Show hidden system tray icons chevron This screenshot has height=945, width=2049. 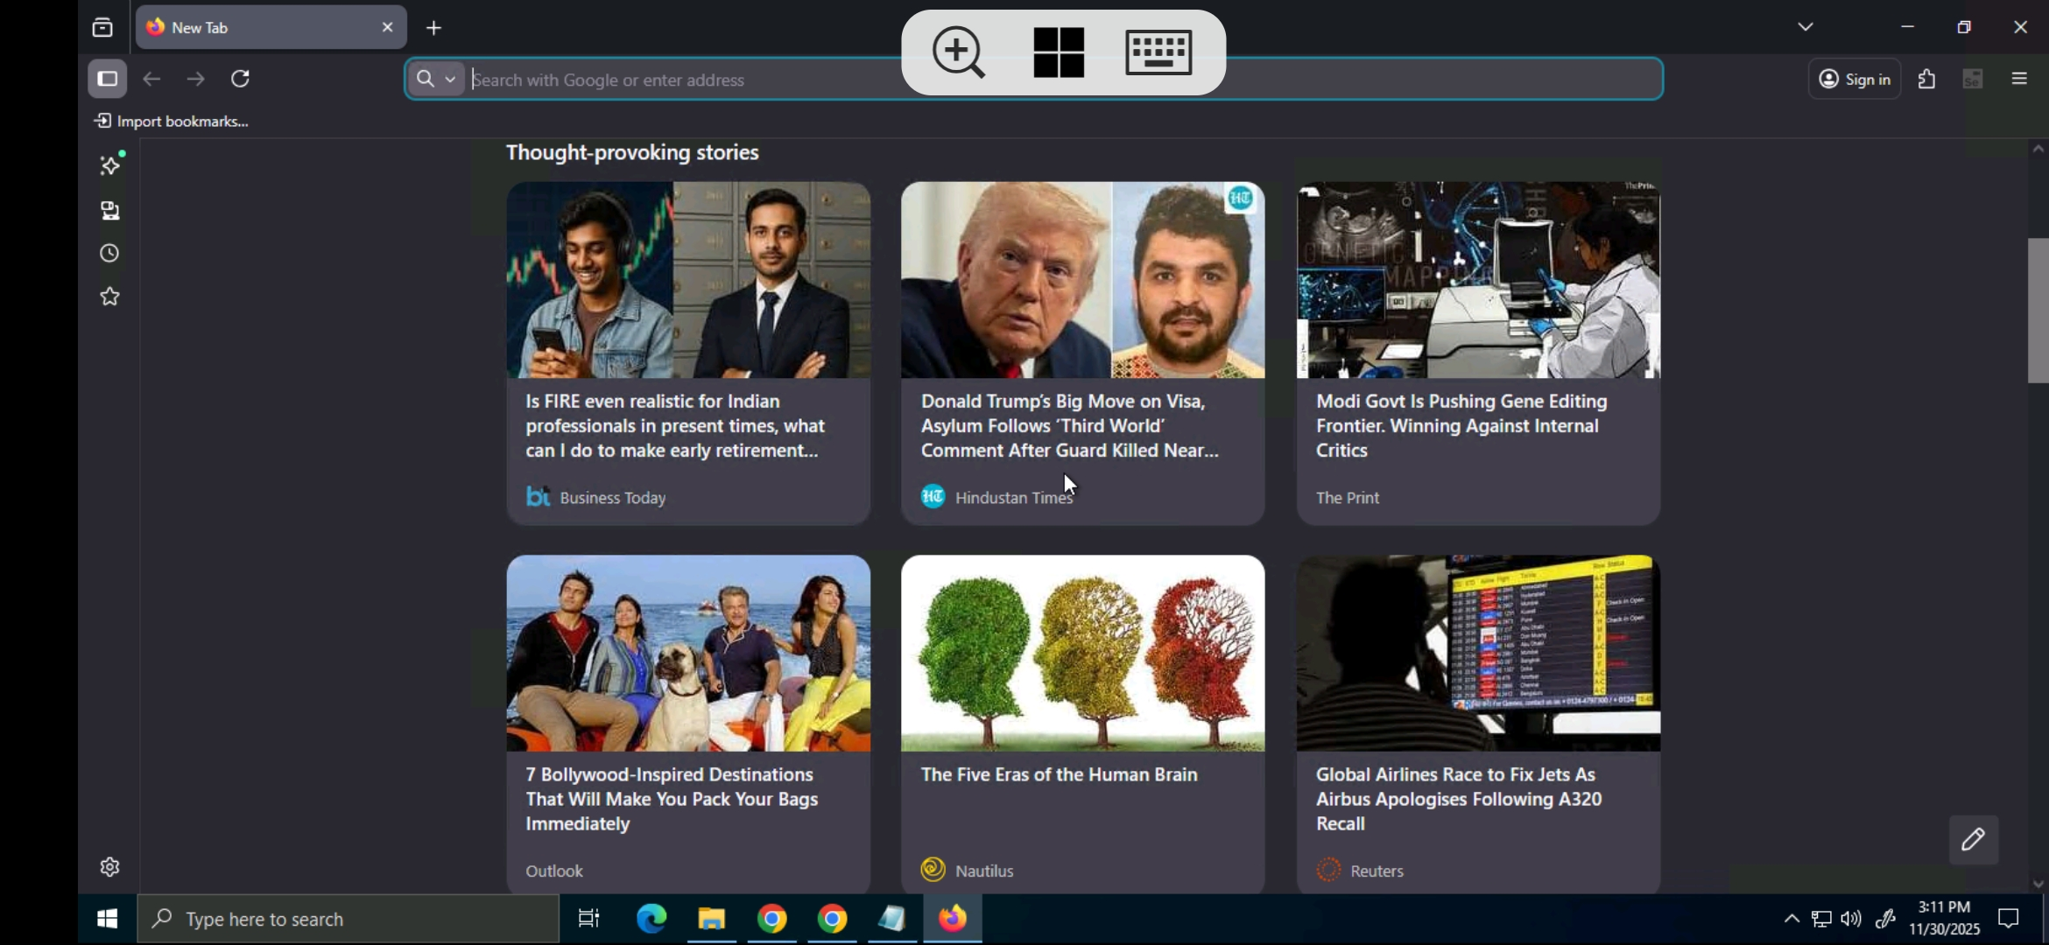[x=1792, y=919]
